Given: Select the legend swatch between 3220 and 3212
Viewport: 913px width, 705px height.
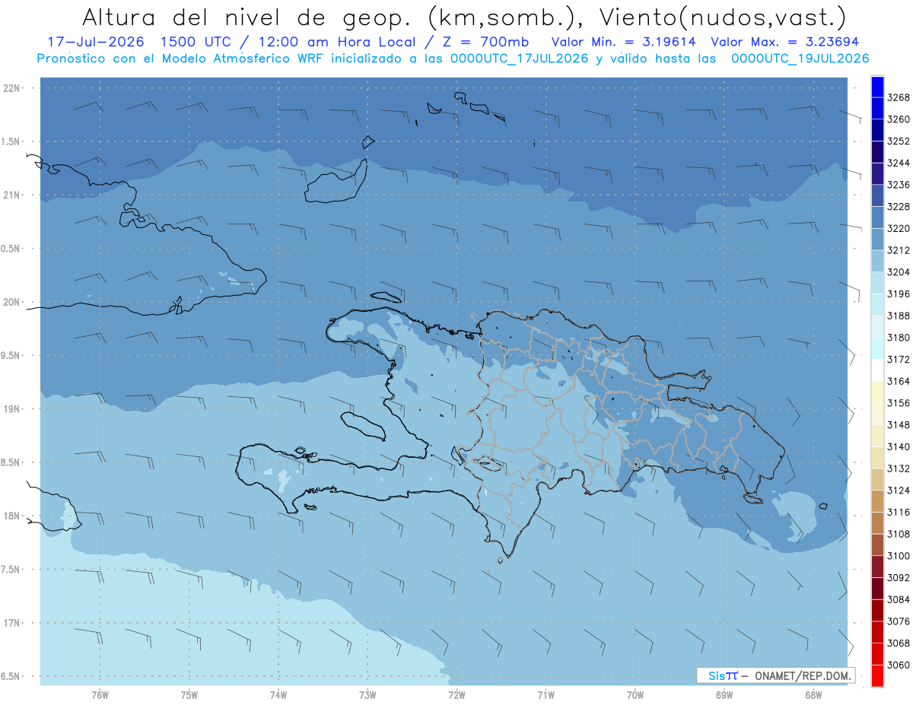Looking at the screenshot, I should coord(877,240).
